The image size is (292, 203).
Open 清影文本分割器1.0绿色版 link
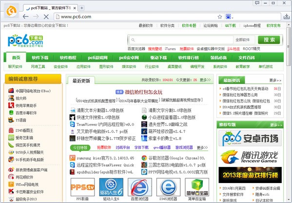(x=100, y=110)
